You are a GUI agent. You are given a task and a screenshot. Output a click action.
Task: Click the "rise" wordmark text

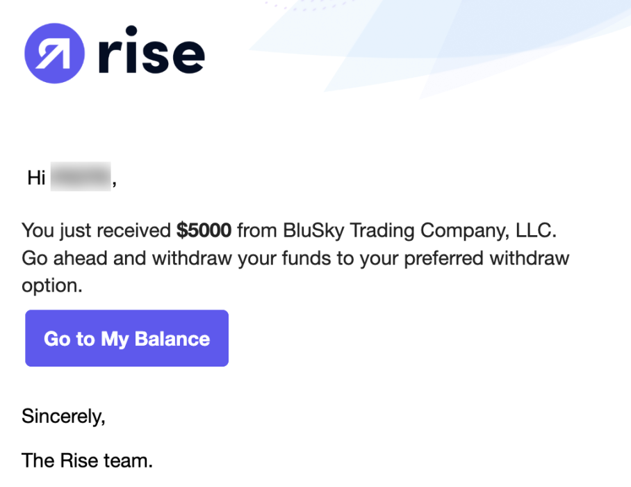click(x=151, y=50)
